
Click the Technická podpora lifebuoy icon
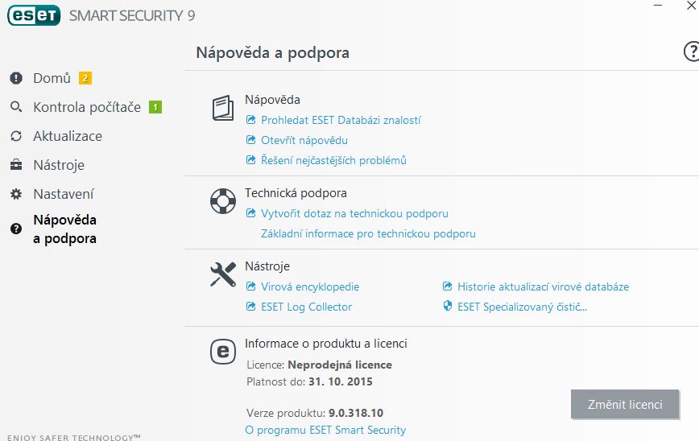click(223, 201)
